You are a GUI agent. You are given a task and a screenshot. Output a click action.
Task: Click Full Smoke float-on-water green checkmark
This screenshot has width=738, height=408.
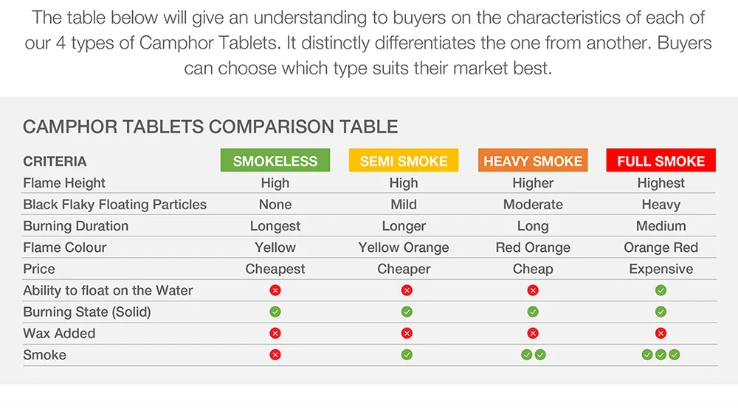click(x=661, y=290)
